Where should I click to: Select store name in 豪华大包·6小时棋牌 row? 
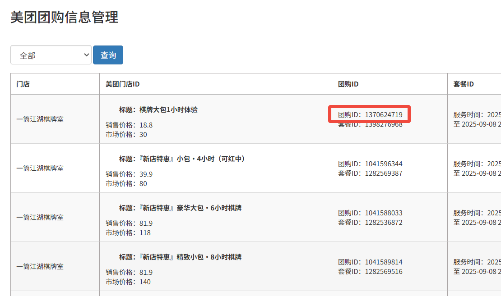tap(40, 217)
